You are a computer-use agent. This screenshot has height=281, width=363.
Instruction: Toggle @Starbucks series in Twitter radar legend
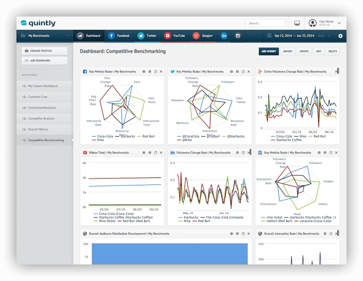pos(233,136)
